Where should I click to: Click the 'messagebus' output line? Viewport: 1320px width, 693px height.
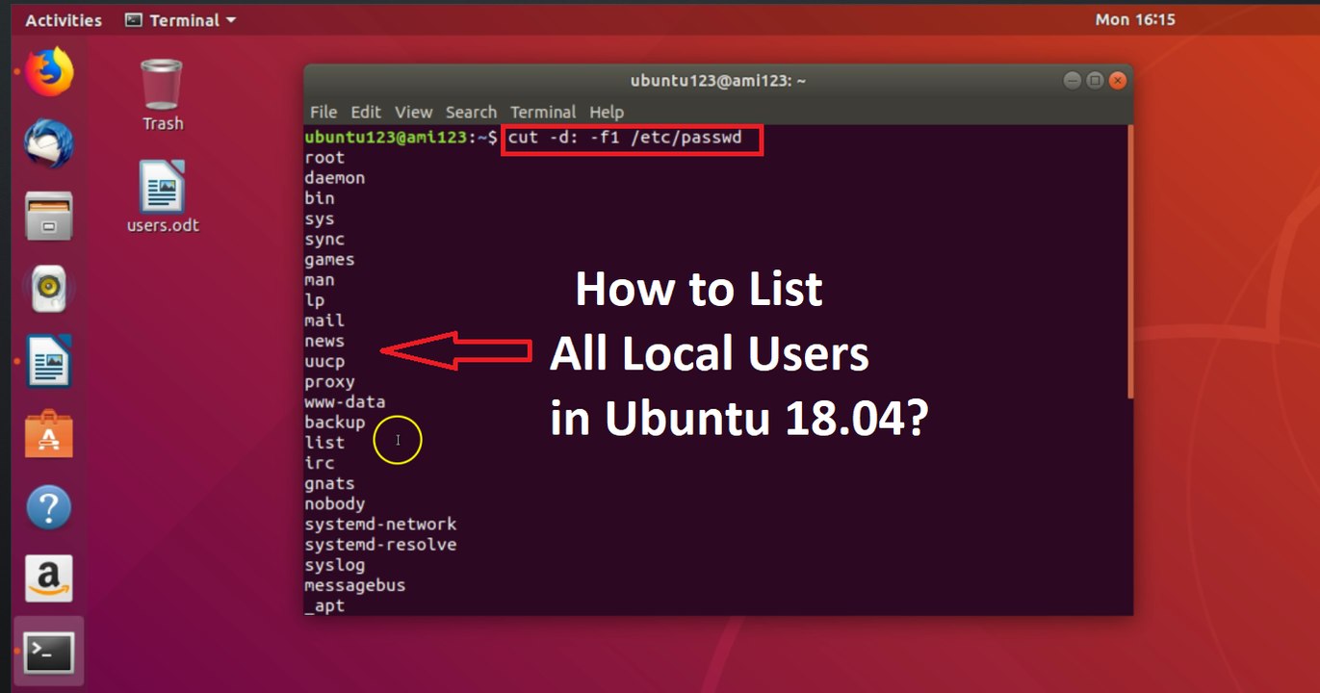pos(355,585)
